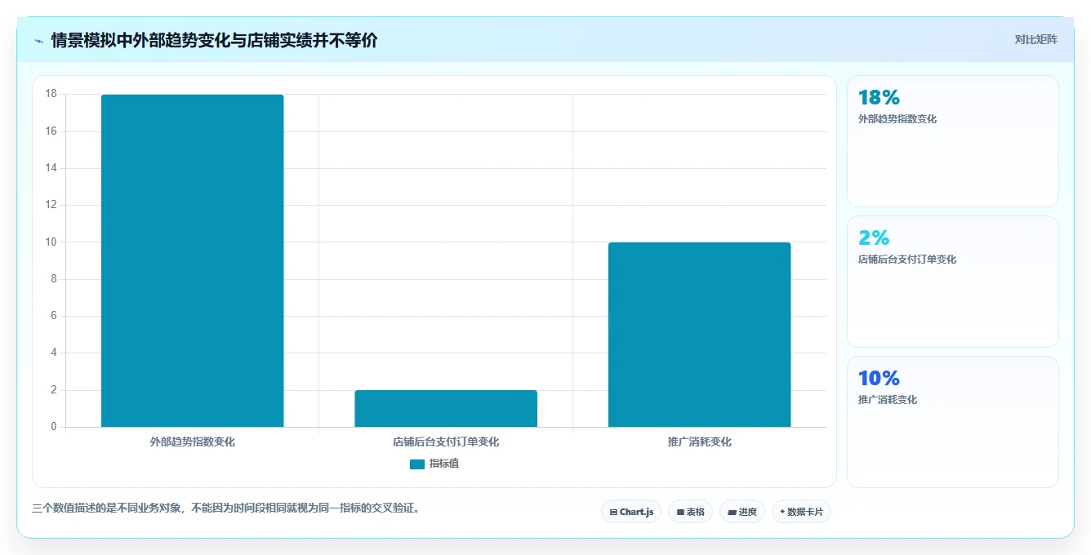The width and height of the screenshot is (1091, 555).
Task: Select the 进度 pill tag
Action: (742, 512)
